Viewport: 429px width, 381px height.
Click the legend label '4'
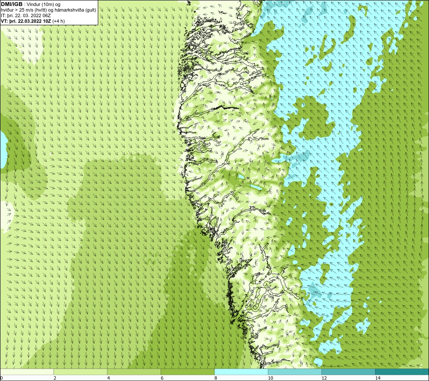pyautogui.click(x=109, y=378)
